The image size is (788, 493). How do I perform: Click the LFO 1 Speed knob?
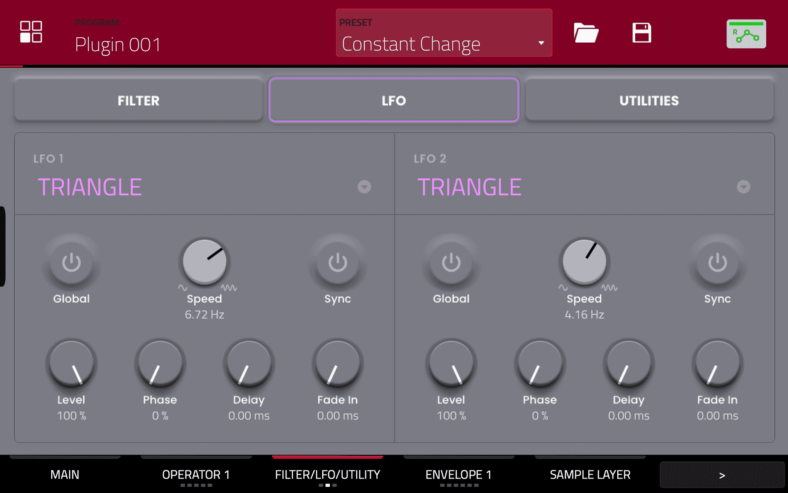point(204,262)
